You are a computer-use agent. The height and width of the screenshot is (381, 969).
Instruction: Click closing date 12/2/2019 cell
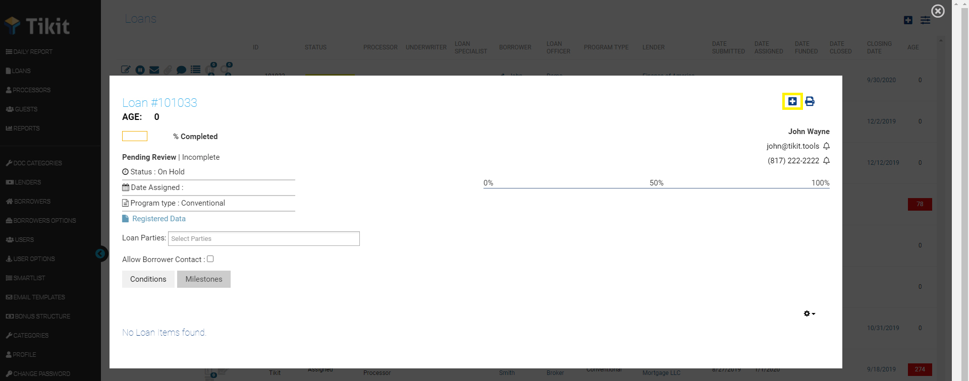[881, 121]
